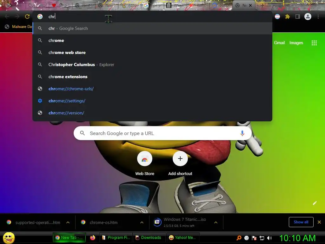The width and height of the screenshot is (325, 244).
Task: Expand options for Windows 7 Titanic iso download
Action: (216, 222)
